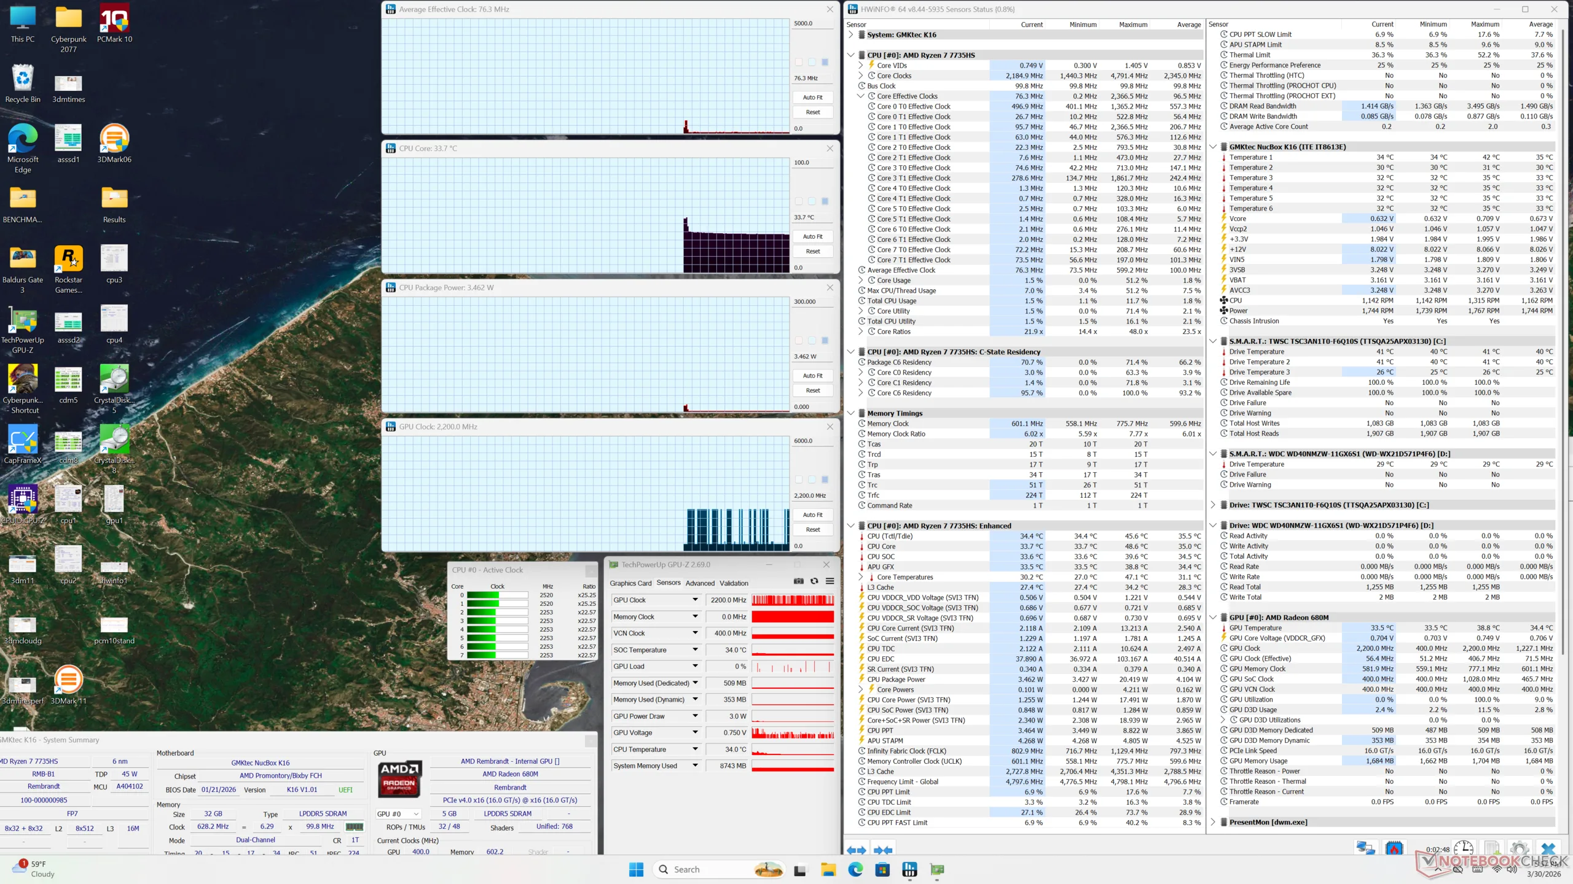Expand the Core VIDs sensor row
Image resolution: width=1573 pixels, height=884 pixels.
coord(861,66)
